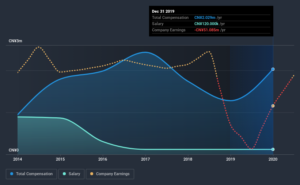Select the 2014 x-axis label

point(18,159)
